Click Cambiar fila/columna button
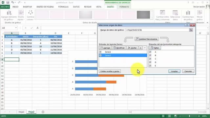The height and width of the screenshot is (118, 210). (x=147, y=39)
